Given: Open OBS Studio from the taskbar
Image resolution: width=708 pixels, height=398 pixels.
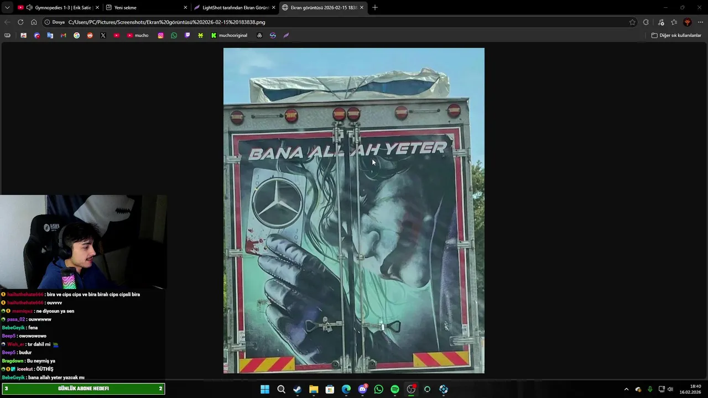Looking at the screenshot, I should tap(411, 389).
